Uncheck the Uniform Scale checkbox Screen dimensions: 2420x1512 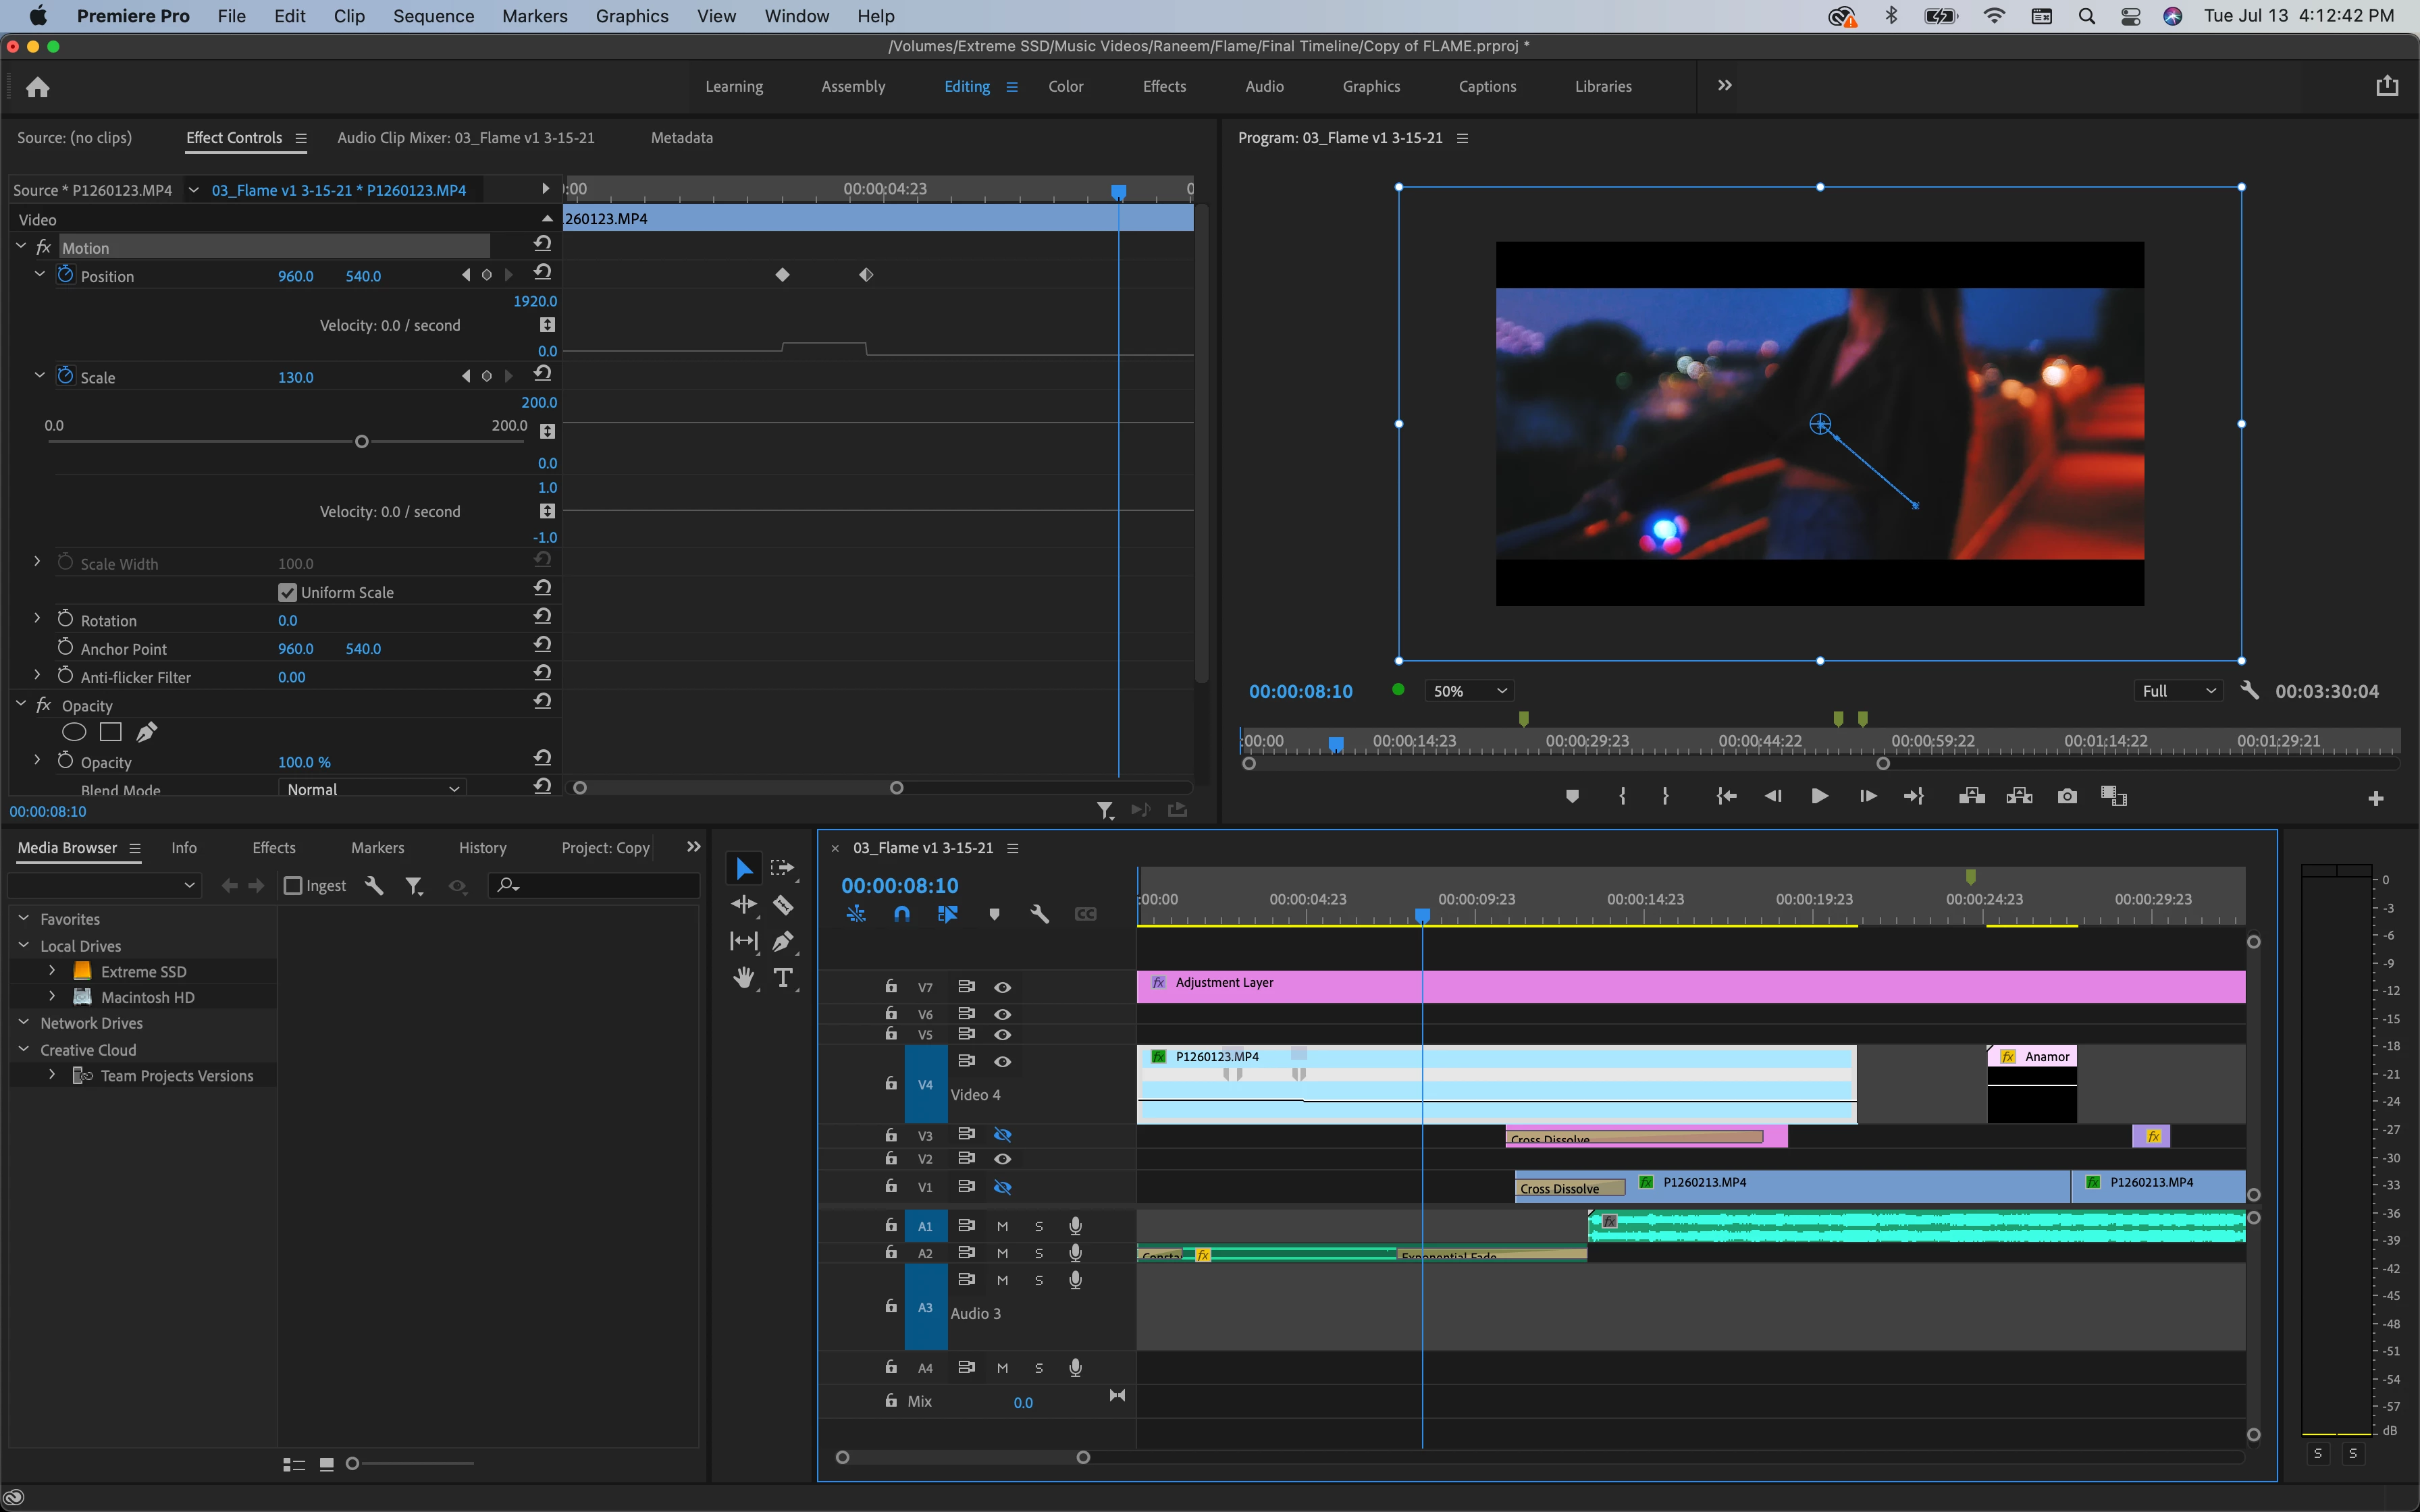coord(288,592)
